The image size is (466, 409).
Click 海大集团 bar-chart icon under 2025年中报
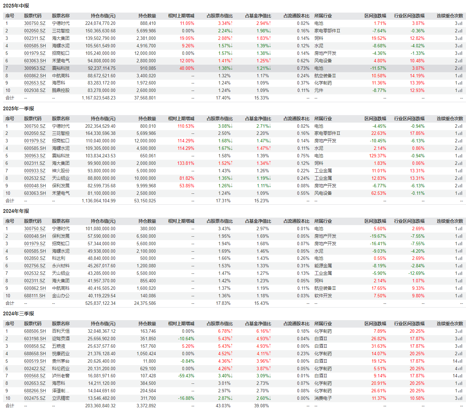460,38
